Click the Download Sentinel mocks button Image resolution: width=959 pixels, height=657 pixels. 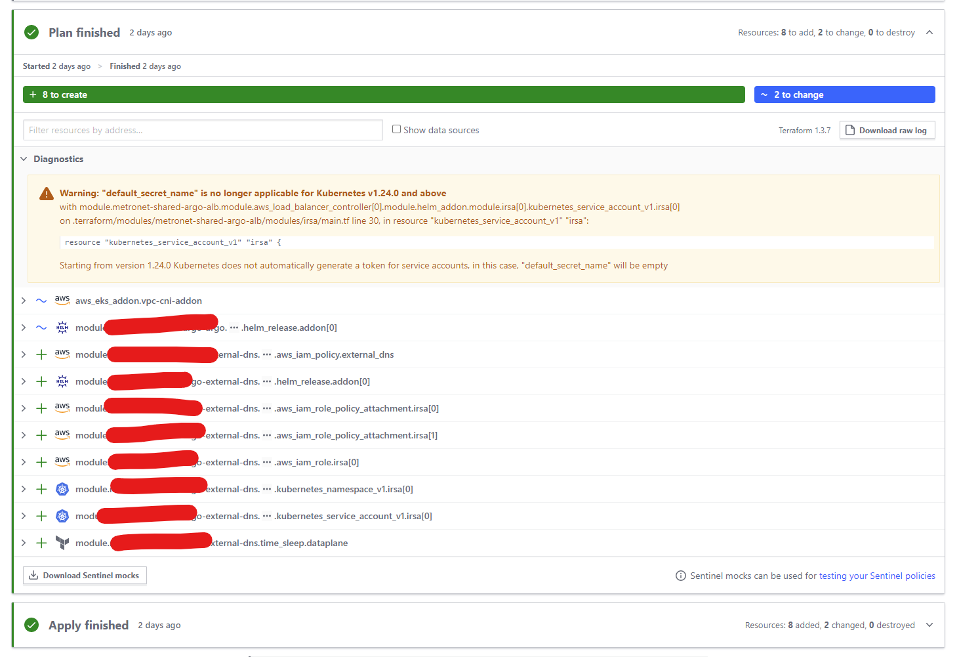85,575
